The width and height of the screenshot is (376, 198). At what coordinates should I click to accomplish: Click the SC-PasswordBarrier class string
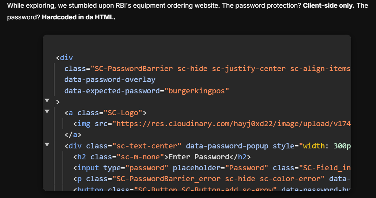(221, 69)
